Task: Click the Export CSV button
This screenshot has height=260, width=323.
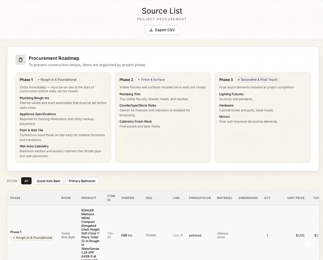Action: pos(162,30)
